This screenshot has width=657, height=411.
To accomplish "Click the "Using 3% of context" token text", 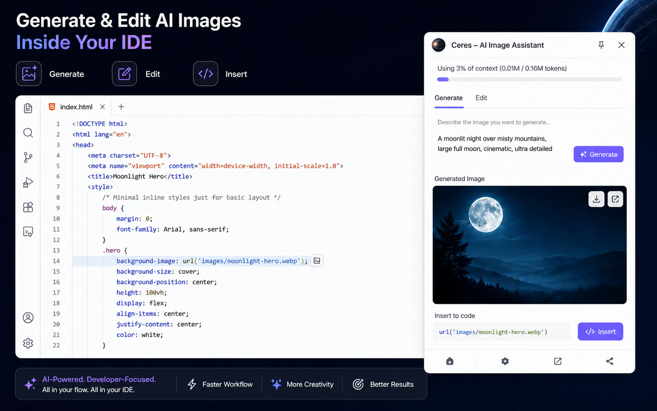I will tap(502, 68).
